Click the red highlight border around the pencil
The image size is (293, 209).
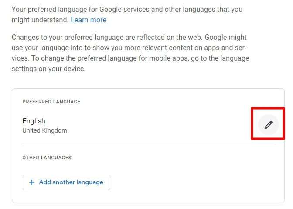tap(268, 108)
